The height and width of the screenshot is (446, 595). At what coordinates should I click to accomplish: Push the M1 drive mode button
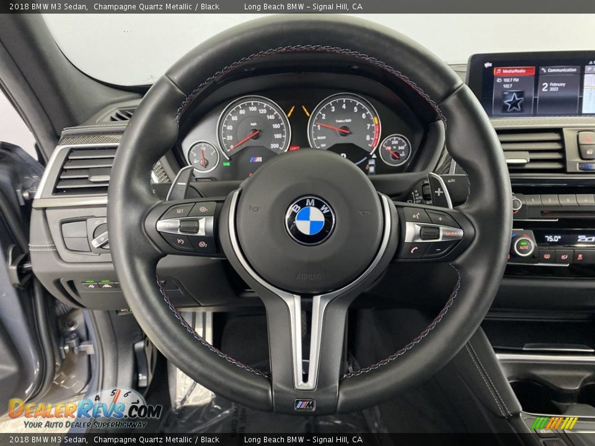click(x=203, y=209)
